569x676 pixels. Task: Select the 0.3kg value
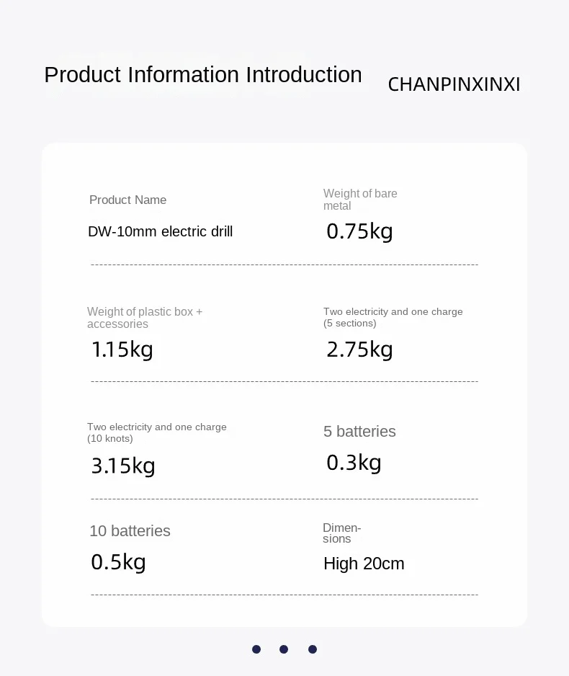pos(354,463)
